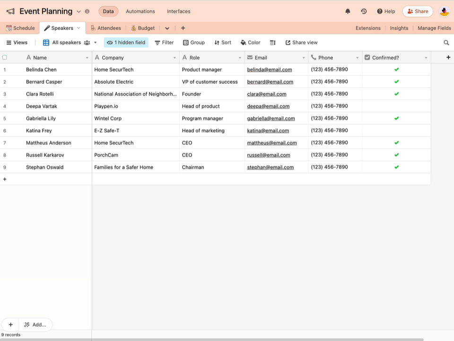
Task: Open the Sort settings
Action: point(222,42)
